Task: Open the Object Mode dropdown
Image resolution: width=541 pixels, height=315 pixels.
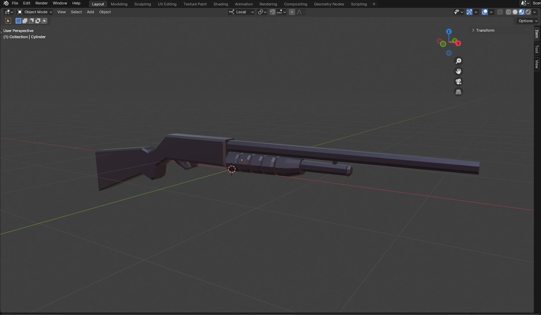Action: (x=35, y=12)
